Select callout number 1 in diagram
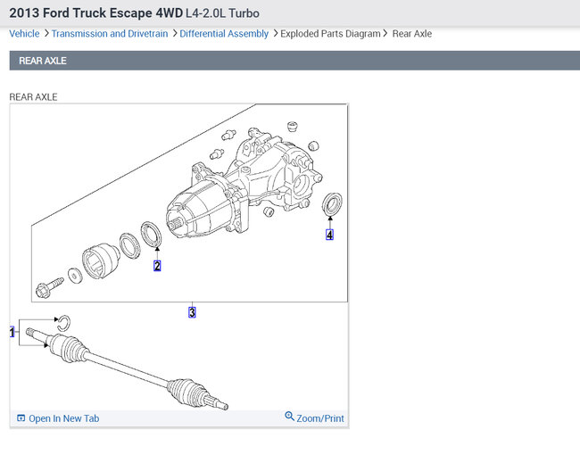 point(12,332)
